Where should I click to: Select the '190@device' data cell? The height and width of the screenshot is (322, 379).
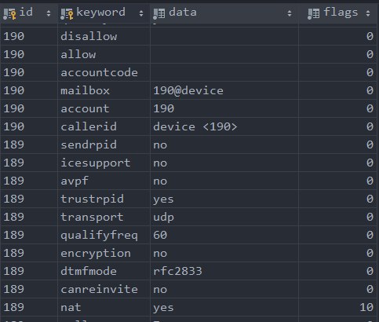[x=224, y=90]
